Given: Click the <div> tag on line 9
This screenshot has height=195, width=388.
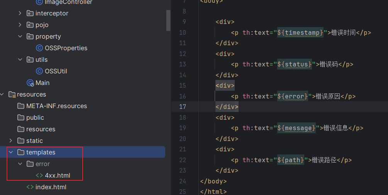Looking at the screenshot, I should click(x=225, y=22).
